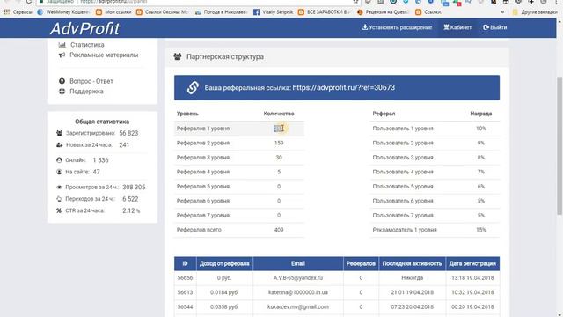Click the highlighted count for Рефералов 1 уровня
Screen dimensions: 563x317
279,129
